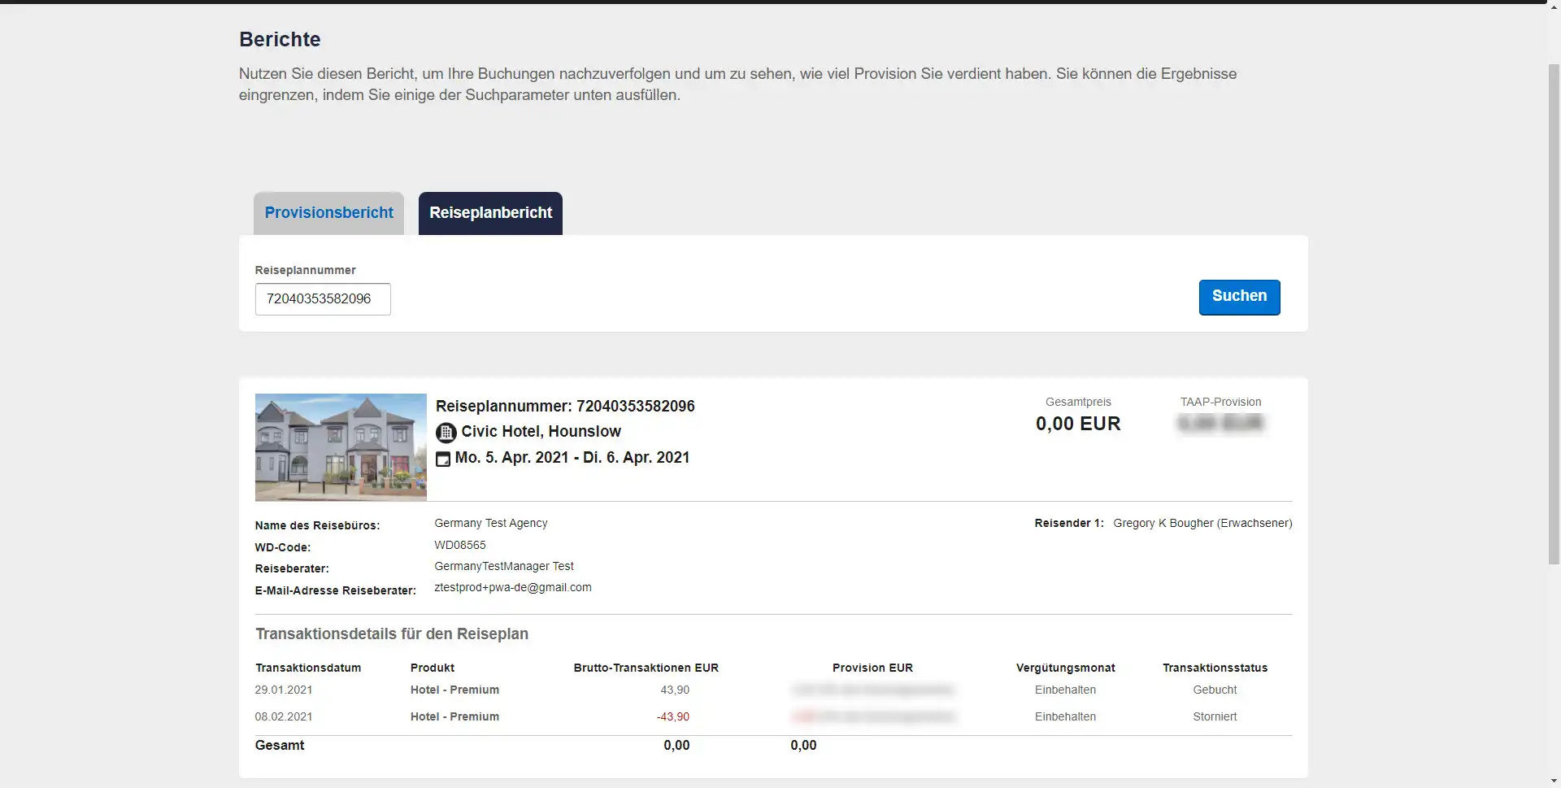
Task: Click the page vertical scrollbar thumb
Action: 1553,313
